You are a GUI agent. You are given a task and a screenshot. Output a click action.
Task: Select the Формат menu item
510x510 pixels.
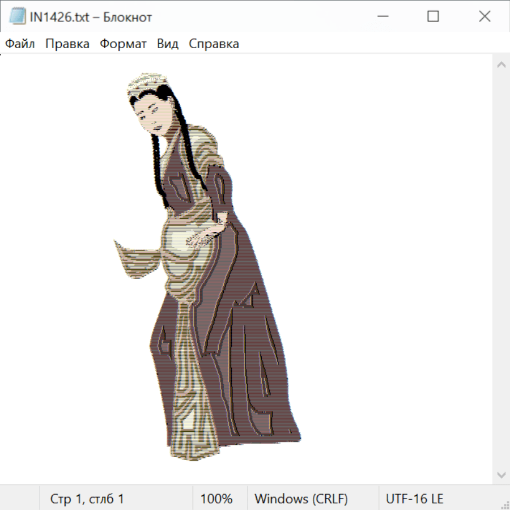click(x=123, y=44)
